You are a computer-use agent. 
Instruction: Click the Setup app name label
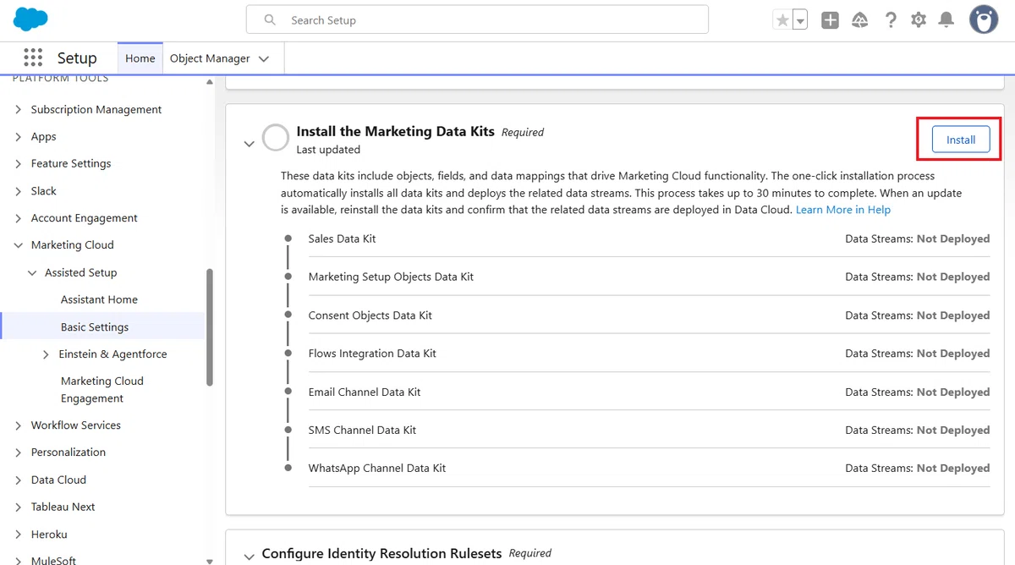point(77,58)
